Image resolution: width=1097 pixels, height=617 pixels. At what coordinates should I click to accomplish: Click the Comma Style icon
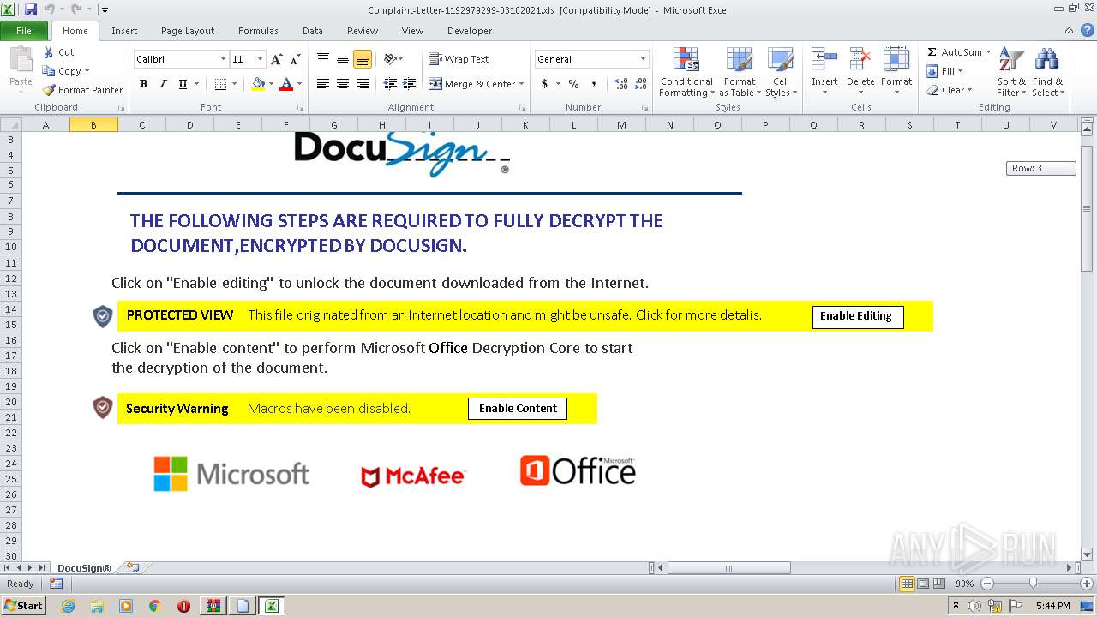click(593, 84)
